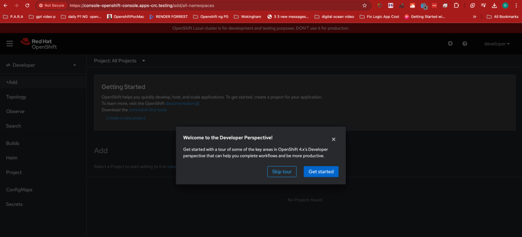Screen dimensions: 522x237
Task: Open the gpt video p bookmark folder
Action: (42, 16)
